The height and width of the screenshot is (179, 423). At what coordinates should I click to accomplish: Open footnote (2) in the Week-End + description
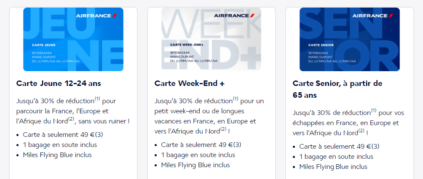pyautogui.click(x=223, y=129)
